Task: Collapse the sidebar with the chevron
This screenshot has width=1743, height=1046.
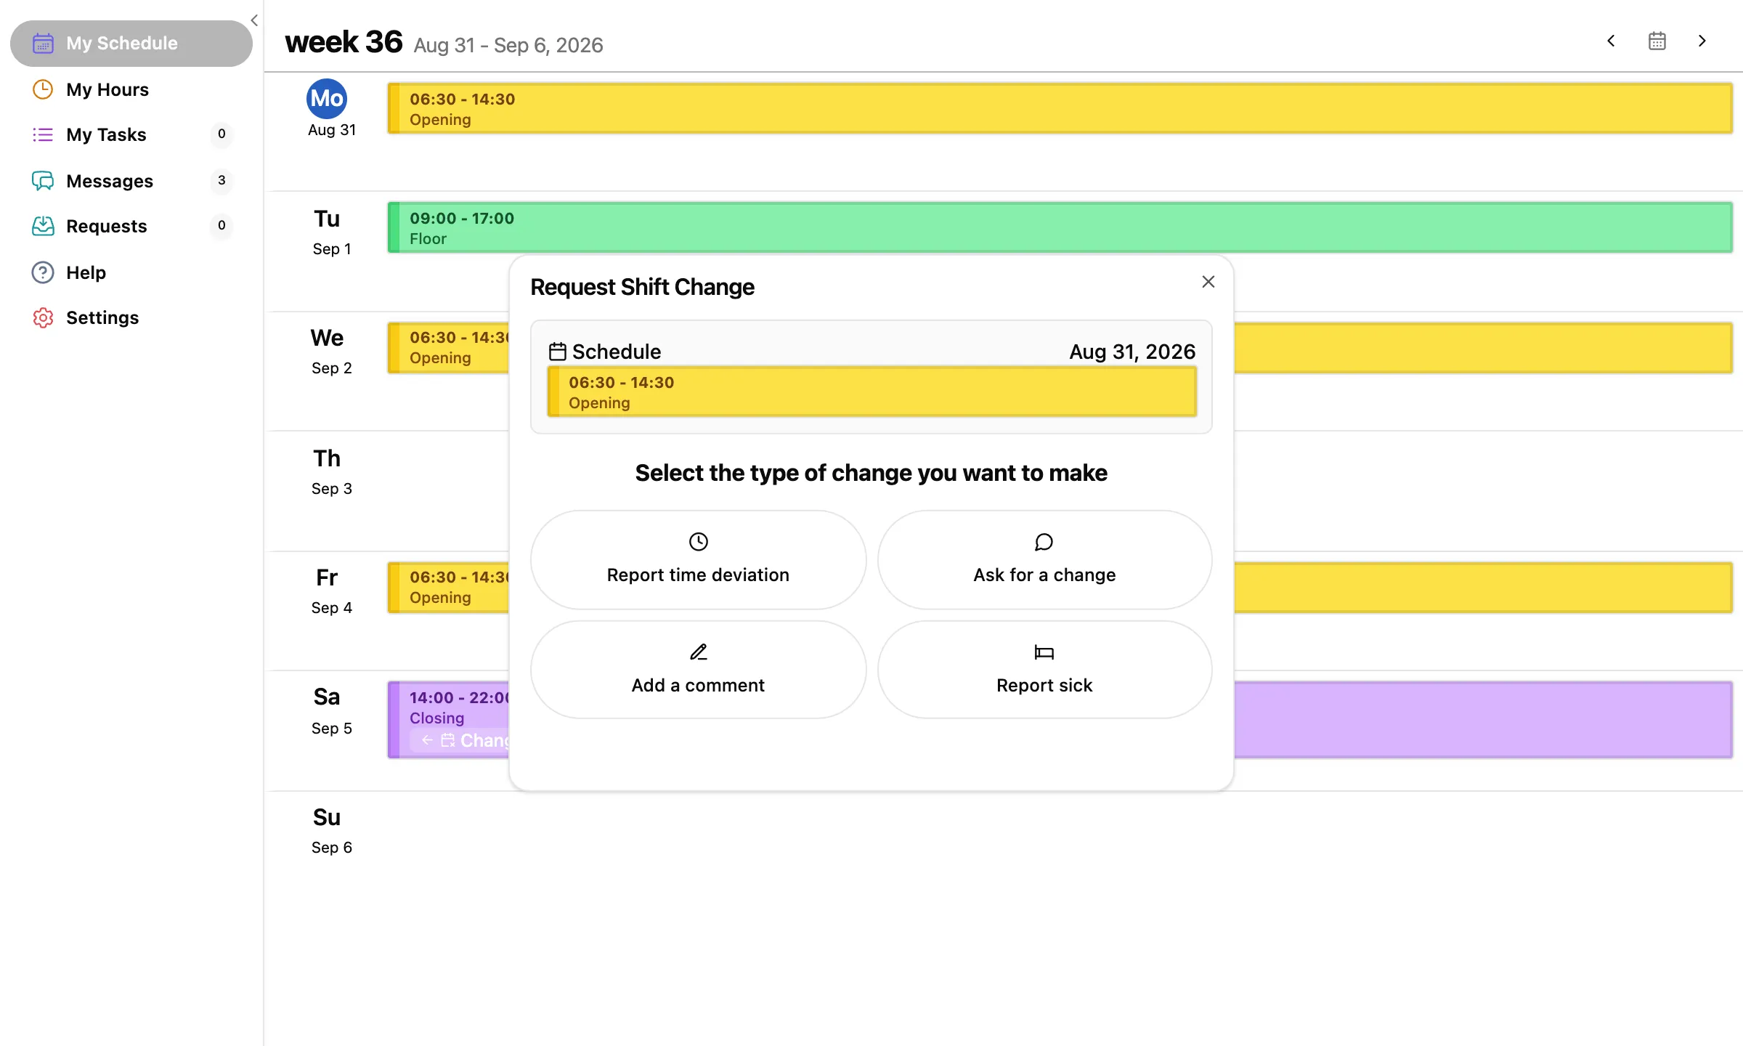Action: pos(254,20)
